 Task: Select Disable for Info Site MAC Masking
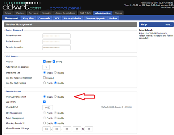(x=55, y=83)
